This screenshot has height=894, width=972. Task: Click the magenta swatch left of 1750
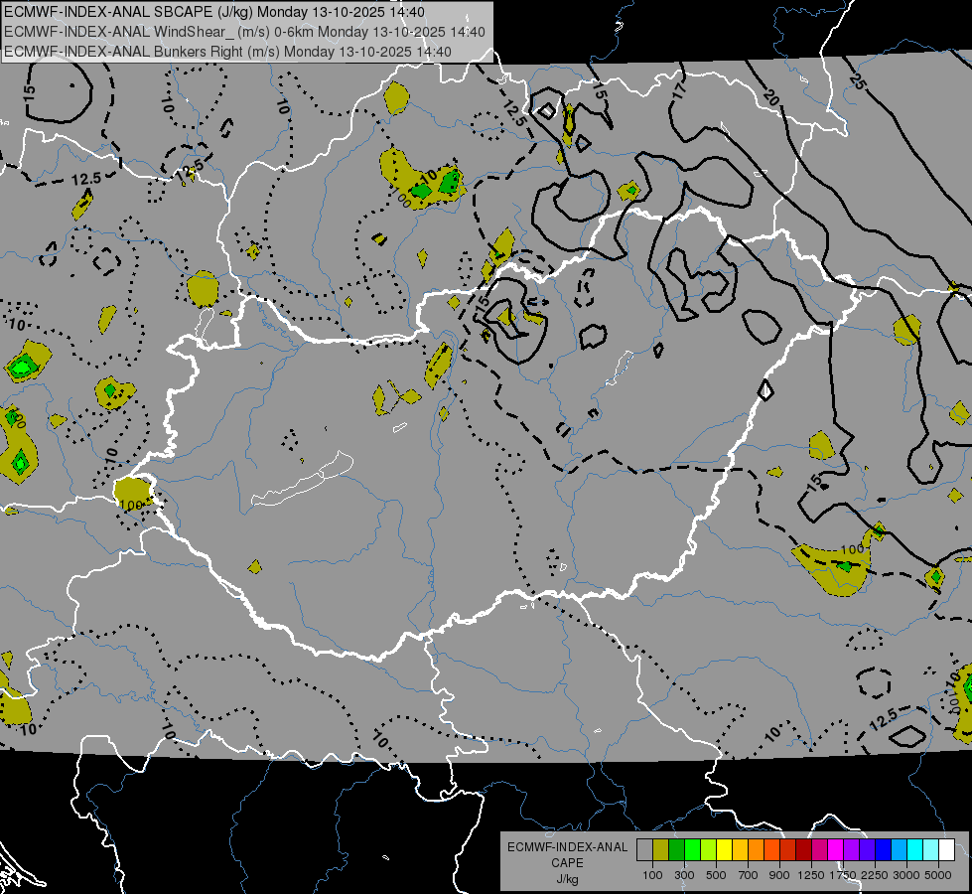click(835, 849)
